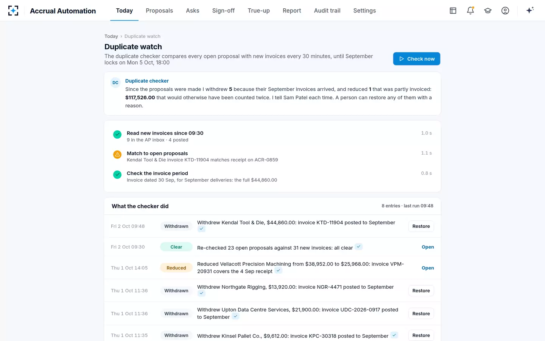Open the Settings tab
The height and width of the screenshot is (341, 545).
point(364,11)
